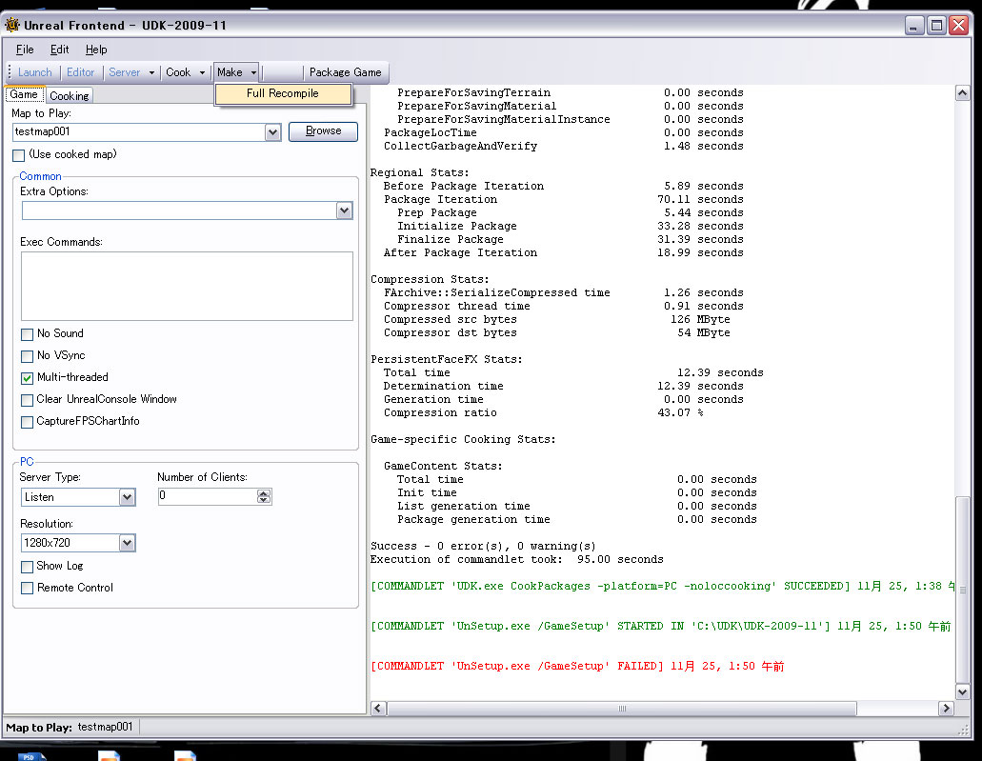Enable the No Sound checkbox

(27, 334)
